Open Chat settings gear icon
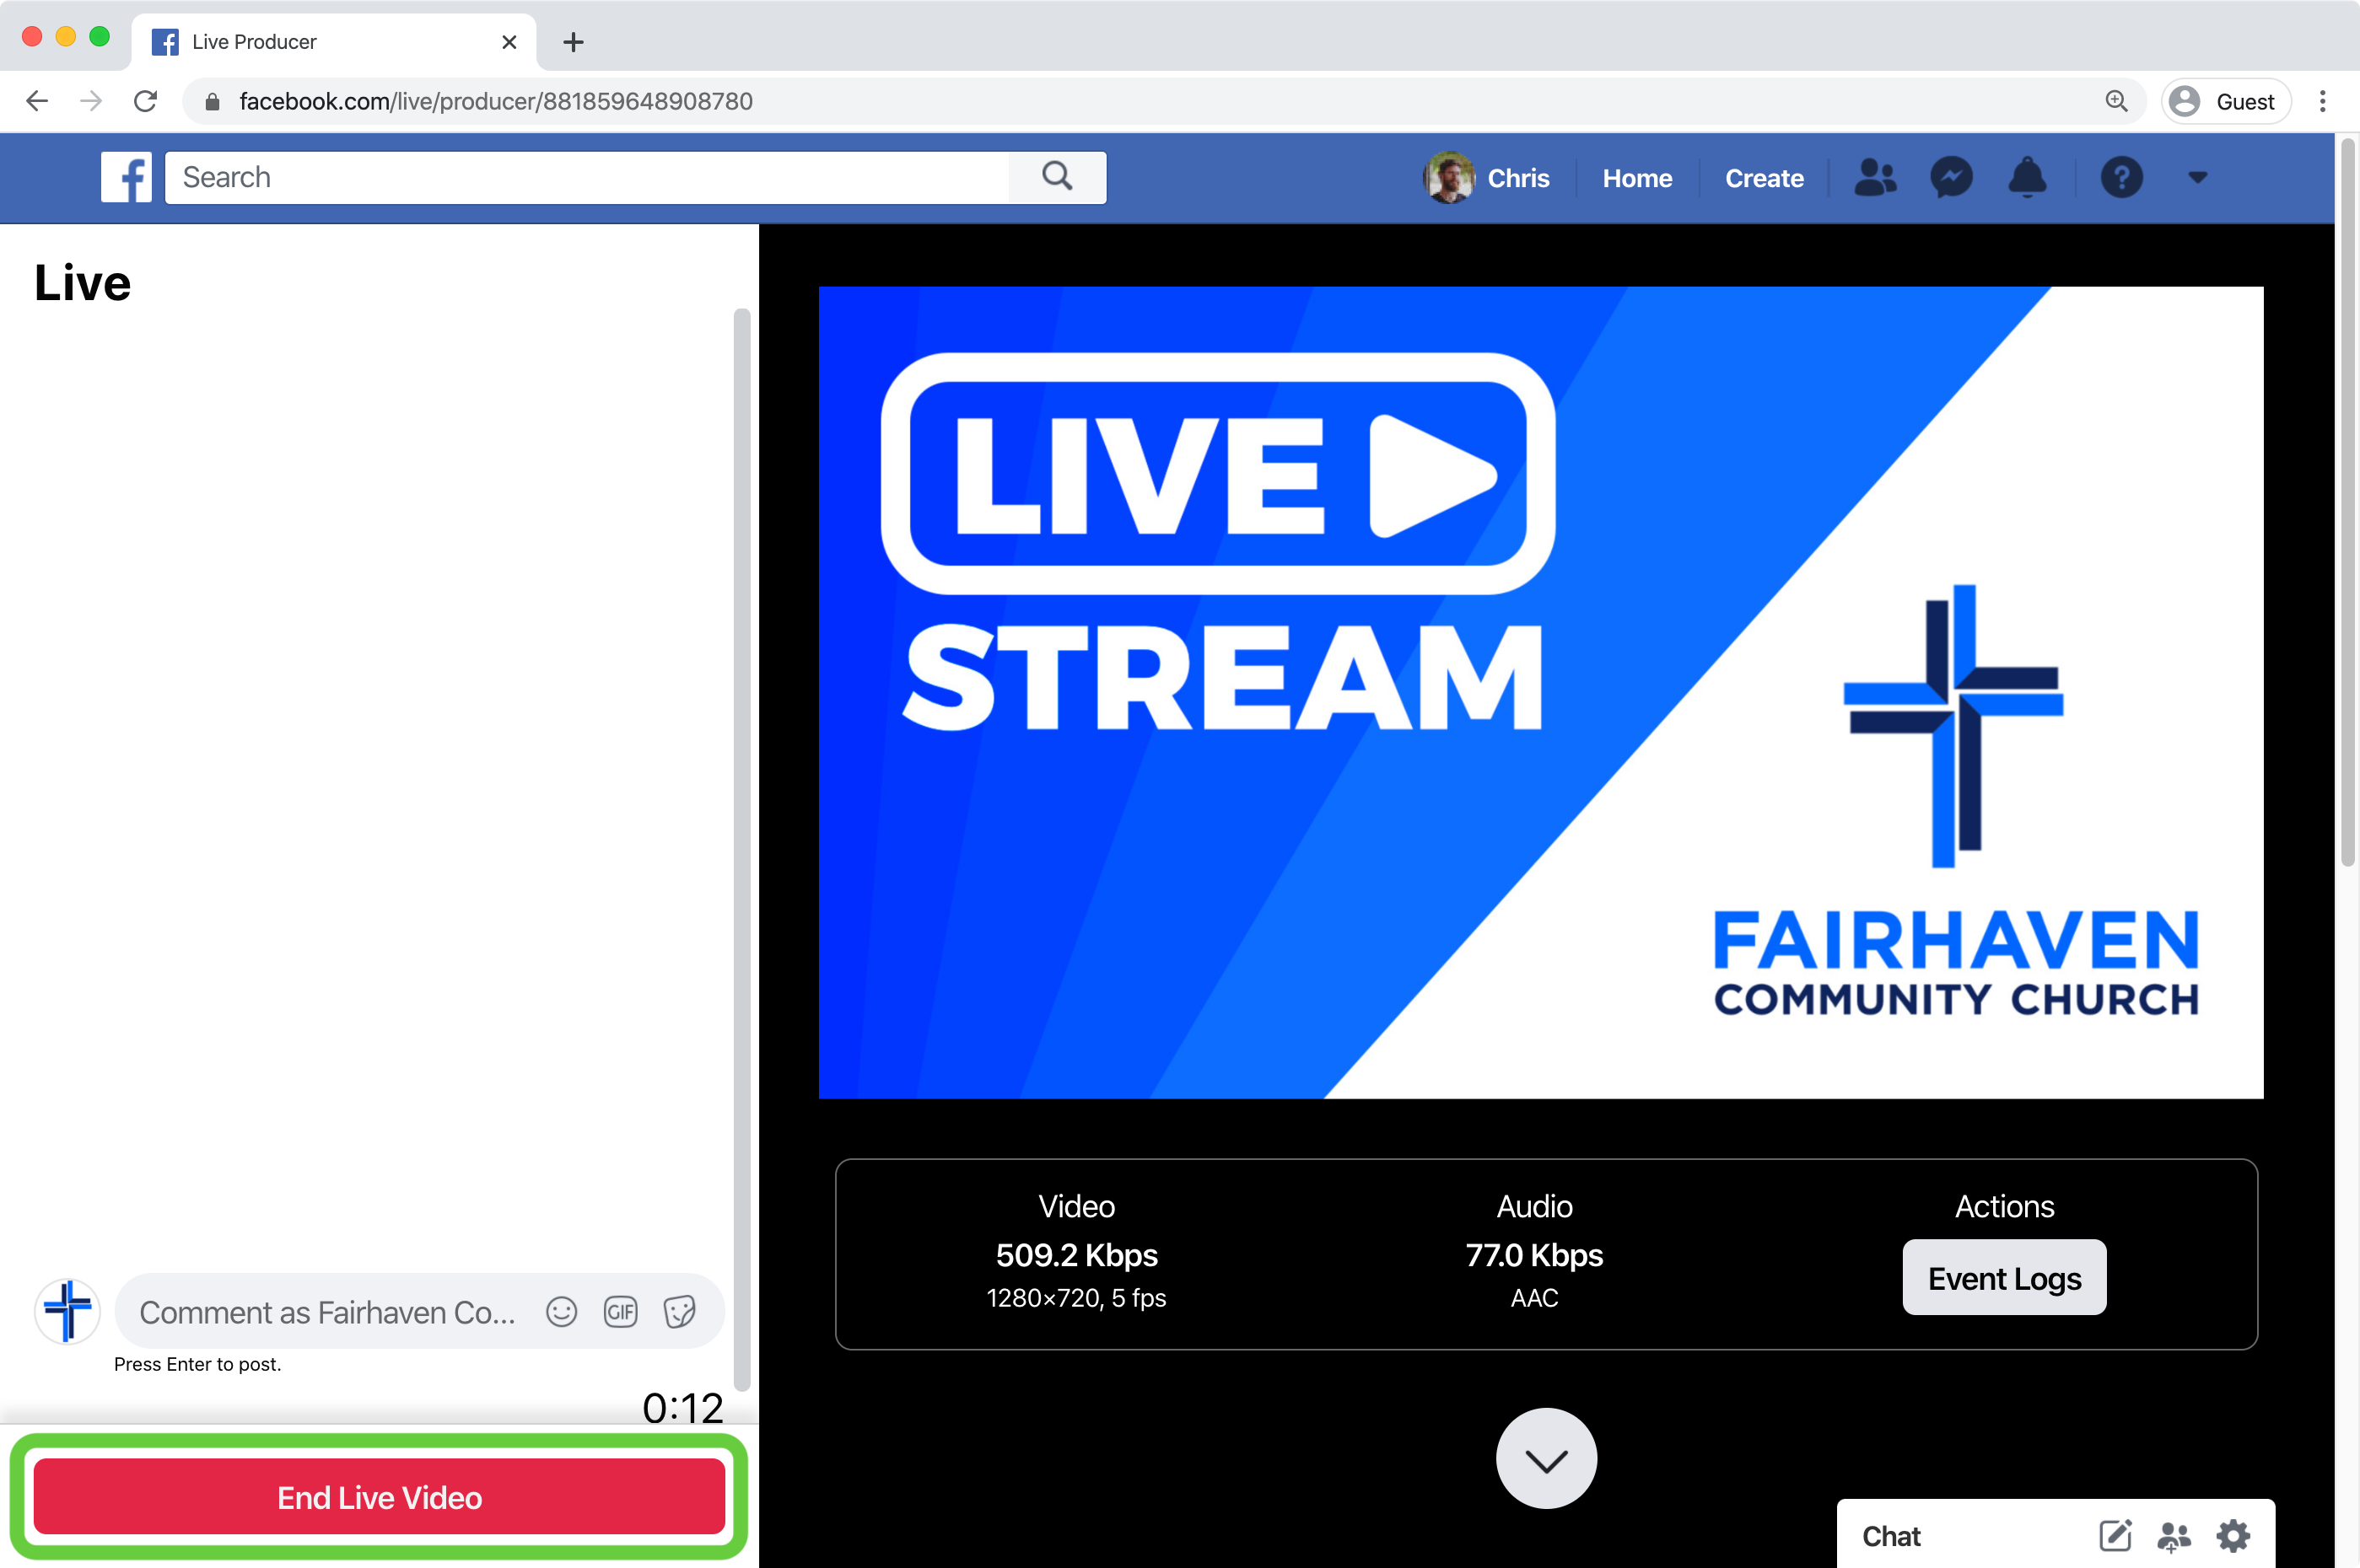Image resolution: width=2360 pixels, height=1568 pixels. coord(2233,1535)
